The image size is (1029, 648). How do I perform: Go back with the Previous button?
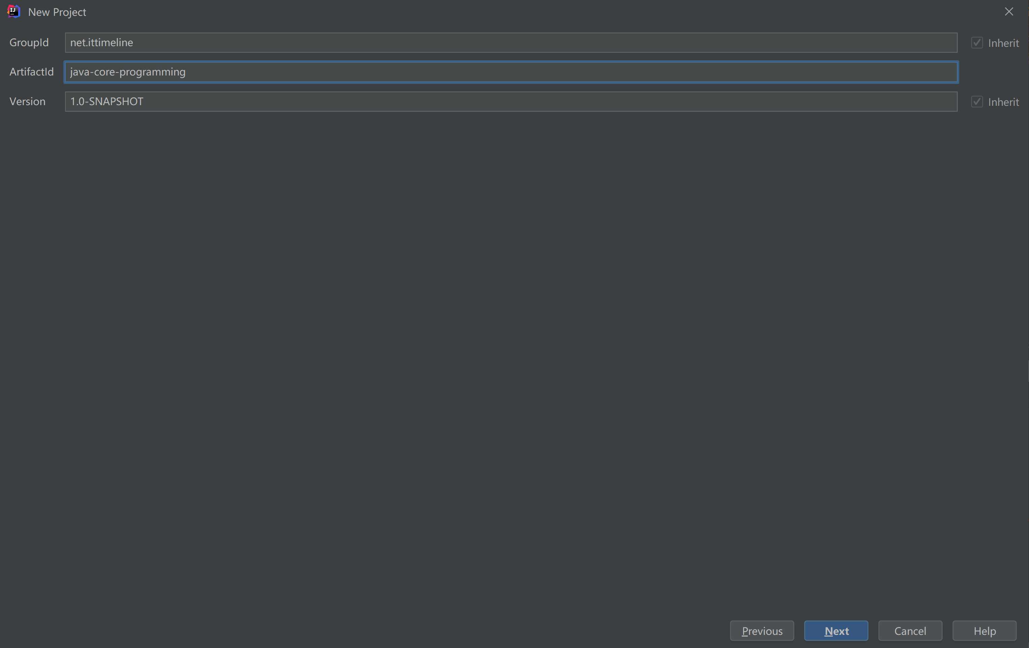[x=762, y=630]
